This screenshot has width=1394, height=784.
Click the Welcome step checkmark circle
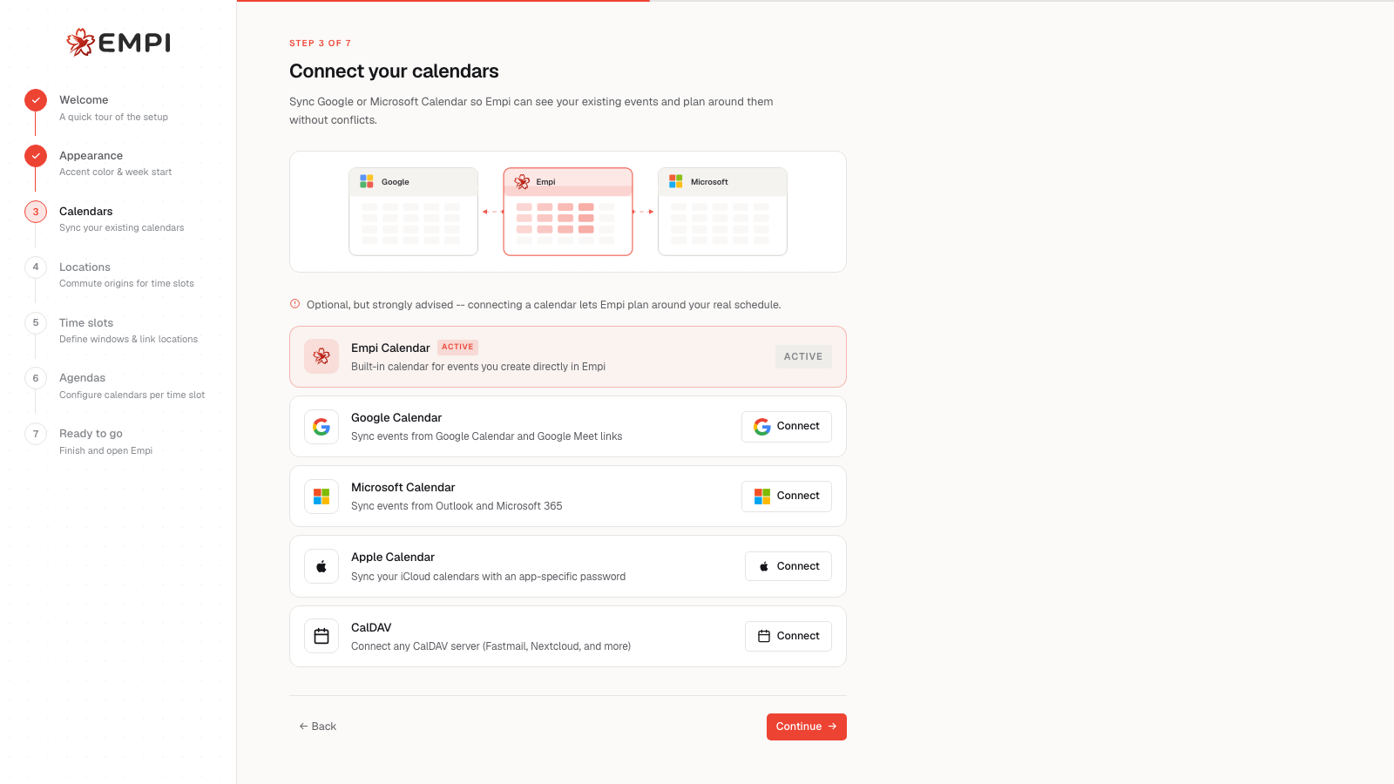36,100
